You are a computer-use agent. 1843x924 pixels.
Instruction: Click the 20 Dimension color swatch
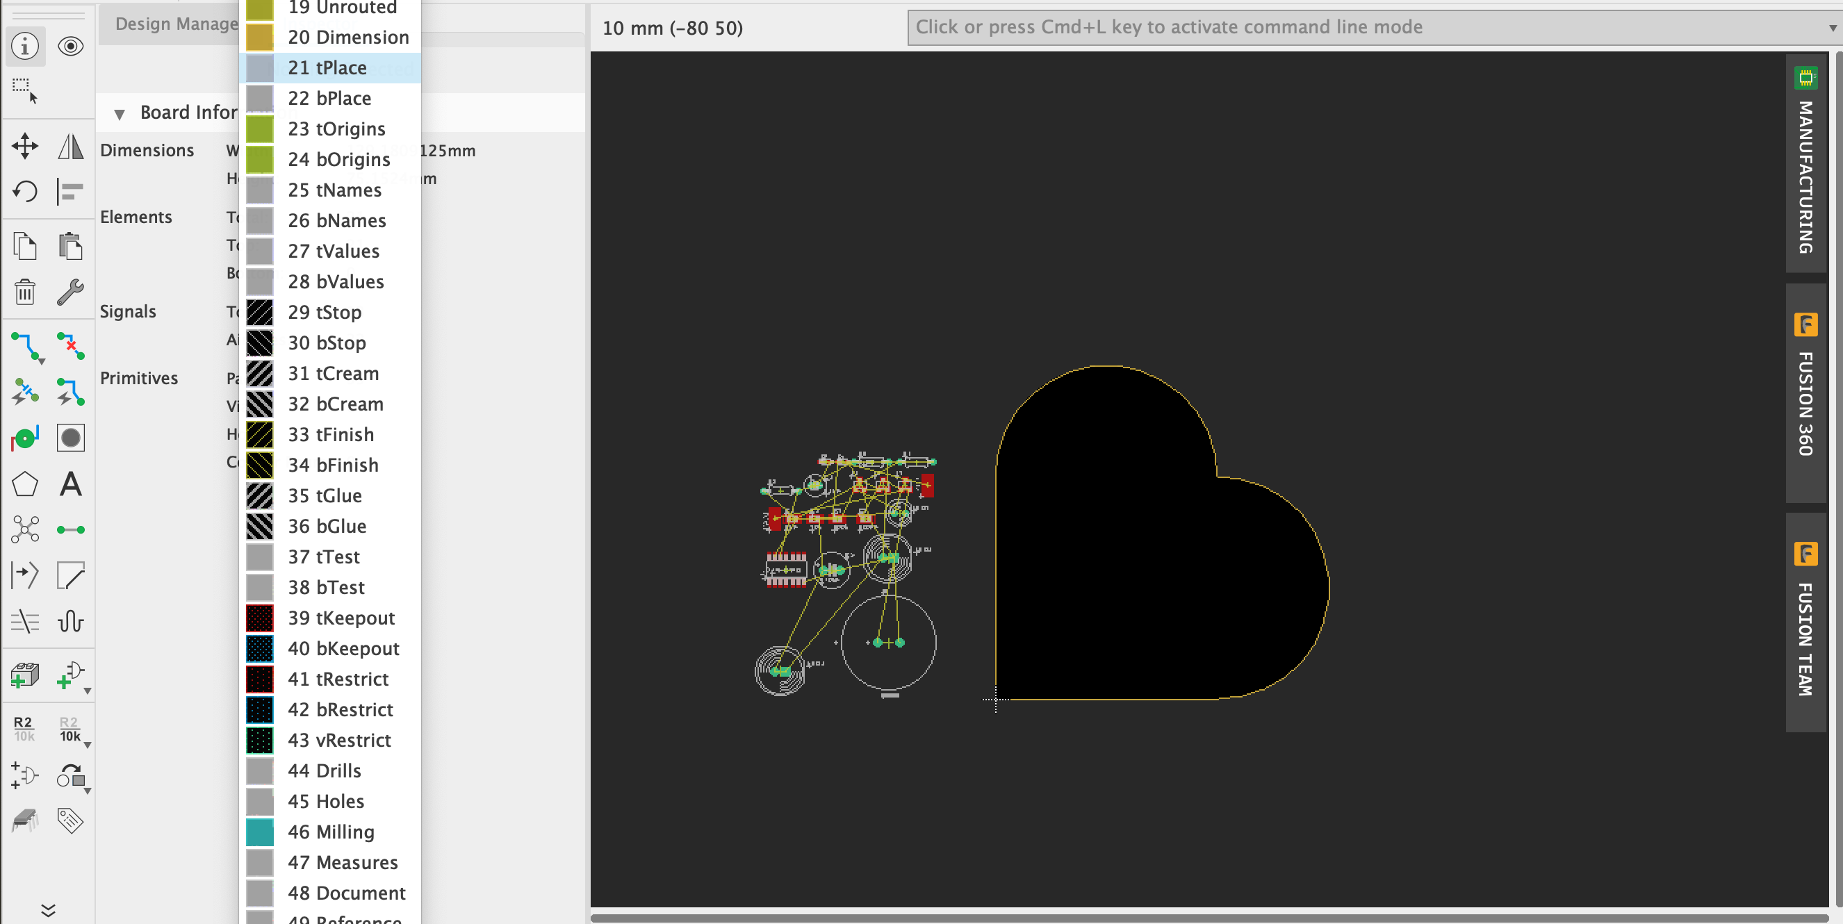(x=260, y=38)
